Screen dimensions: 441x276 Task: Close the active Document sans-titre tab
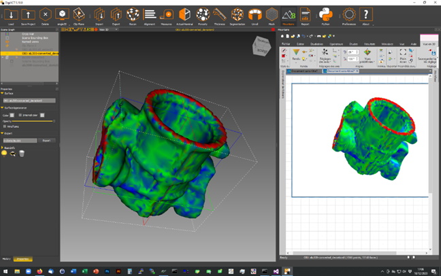(x=357, y=71)
